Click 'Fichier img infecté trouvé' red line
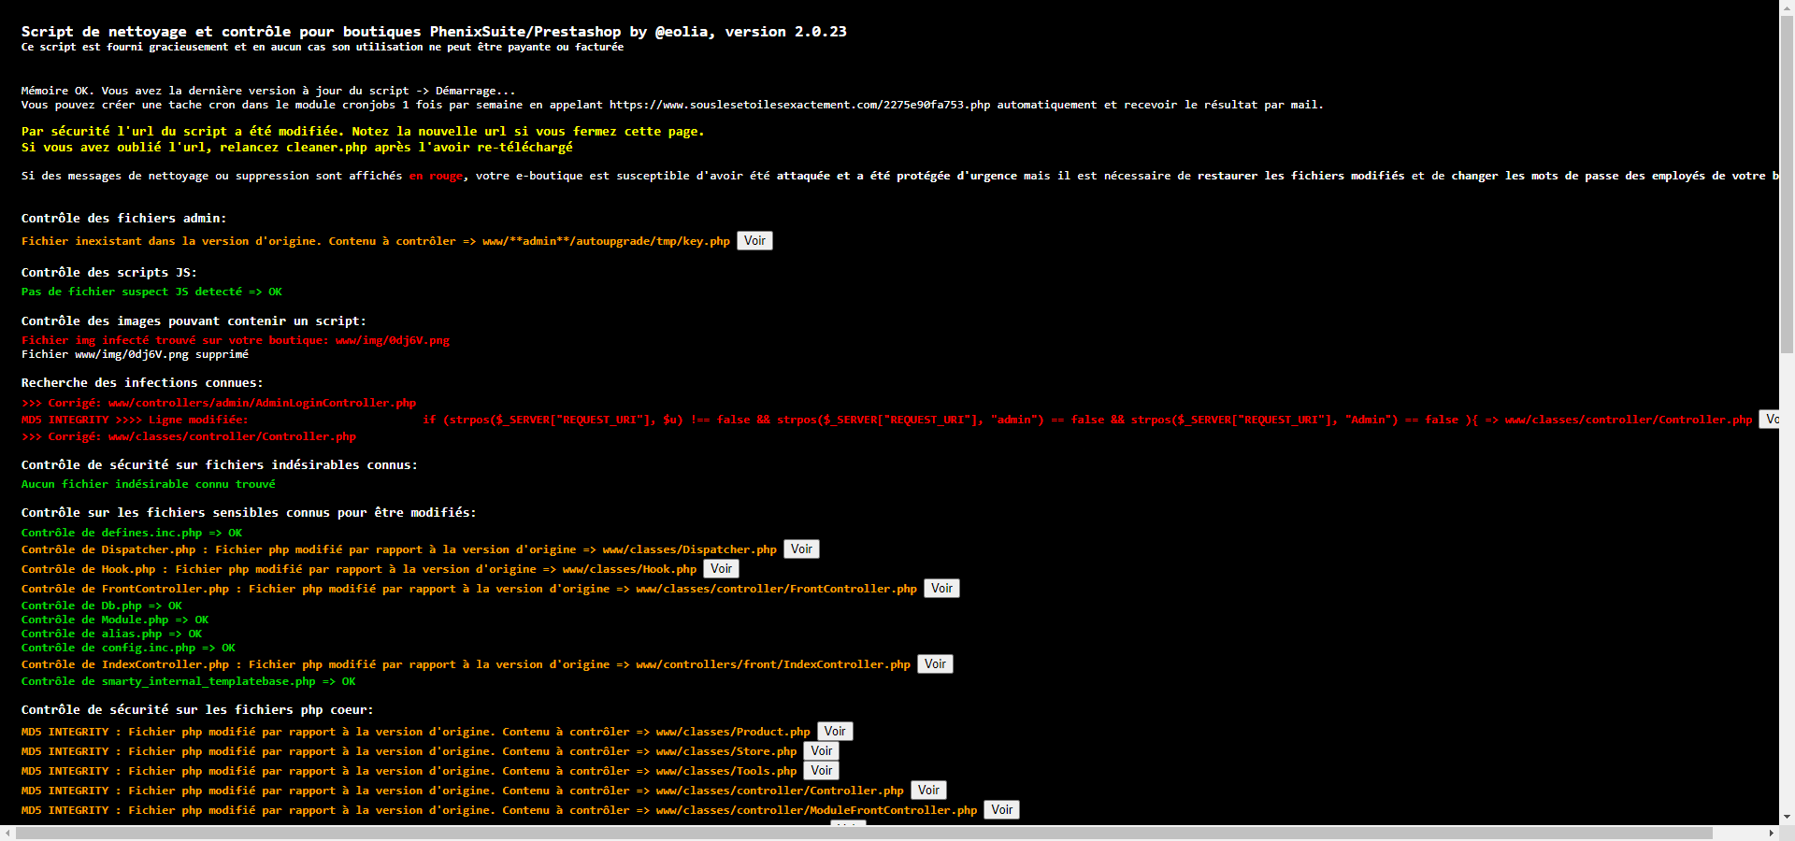Screen dimensions: 1795x841 pos(236,340)
